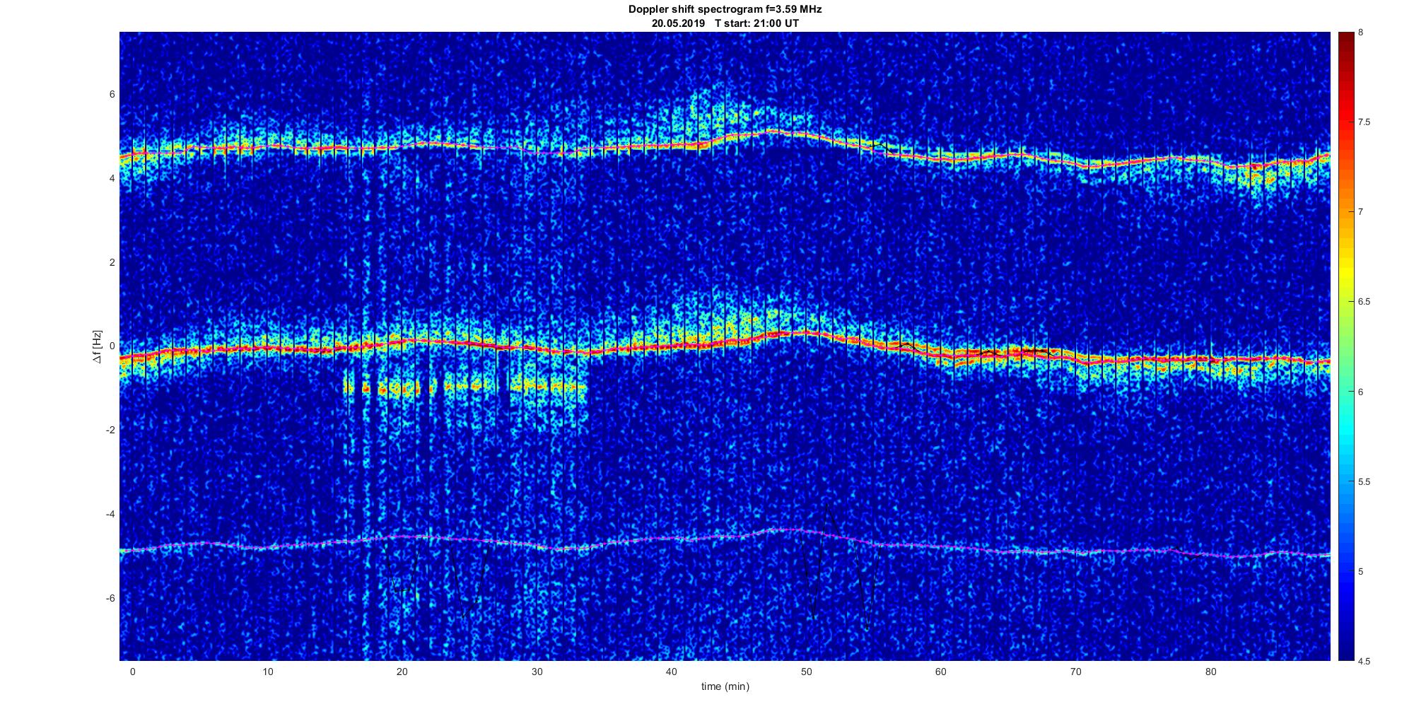This screenshot has width=1414, height=709.
Task: Click the title "Doppler shift spectrogram f=3.59 MHz"
Action: [x=725, y=9]
